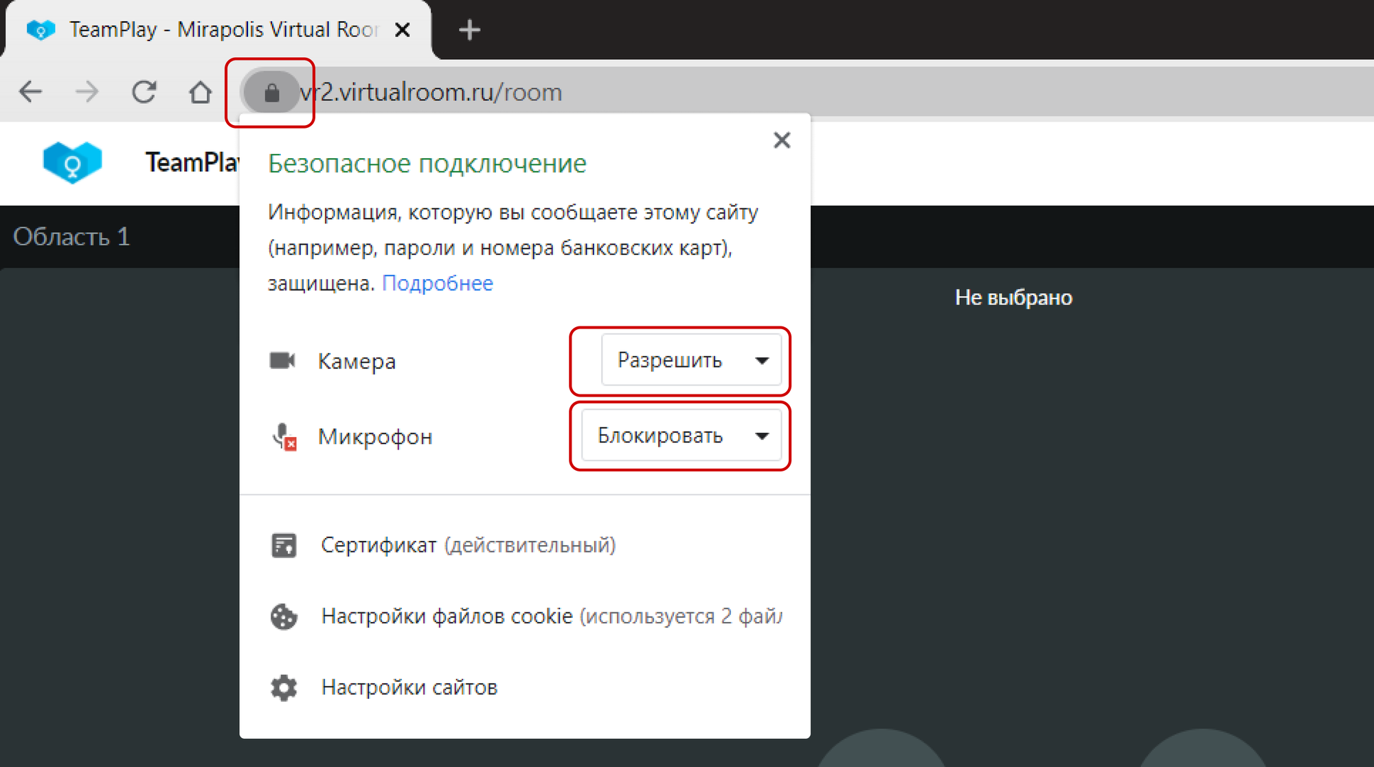Click the gear icon for site settings
The width and height of the screenshot is (1374, 767).
(284, 687)
